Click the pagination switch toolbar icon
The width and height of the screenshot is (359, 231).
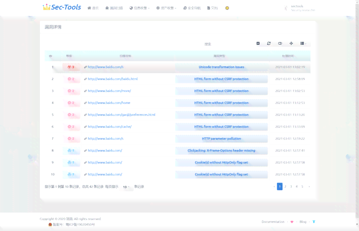point(258,43)
